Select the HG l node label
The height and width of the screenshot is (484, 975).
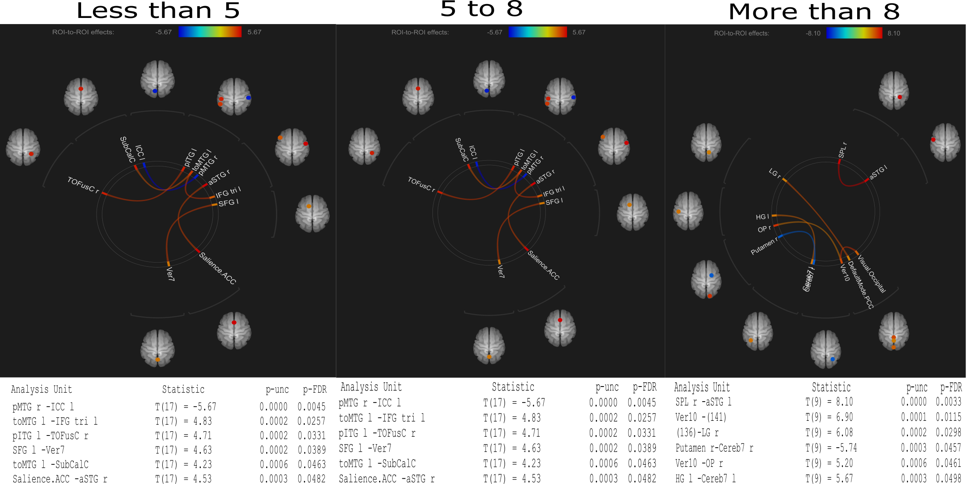pos(762,217)
